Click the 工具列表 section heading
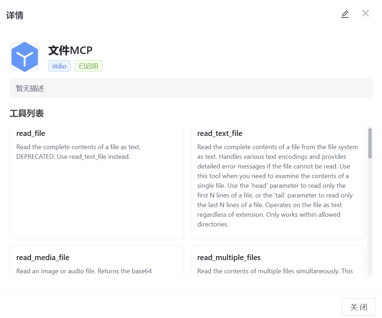 pyautogui.click(x=26, y=114)
